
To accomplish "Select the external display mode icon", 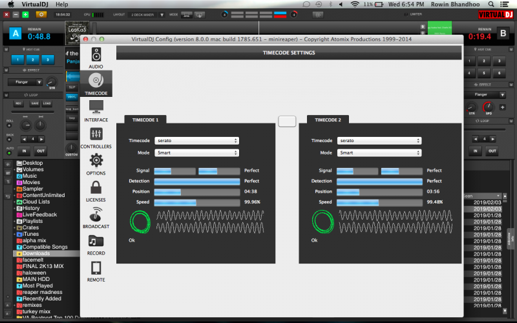I will tap(200, 15).
